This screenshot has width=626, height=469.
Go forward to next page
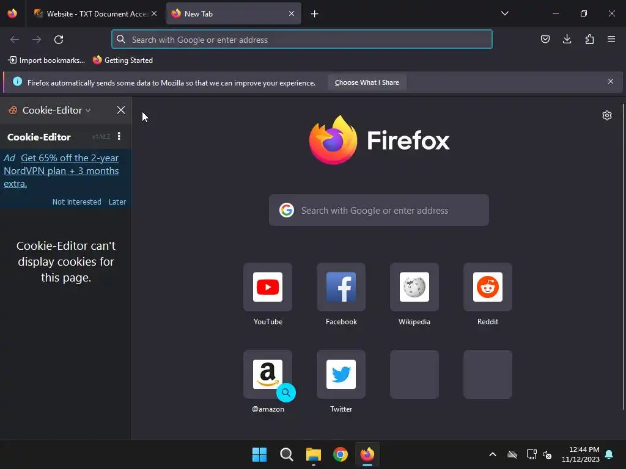pyautogui.click(x=37, y=40)
